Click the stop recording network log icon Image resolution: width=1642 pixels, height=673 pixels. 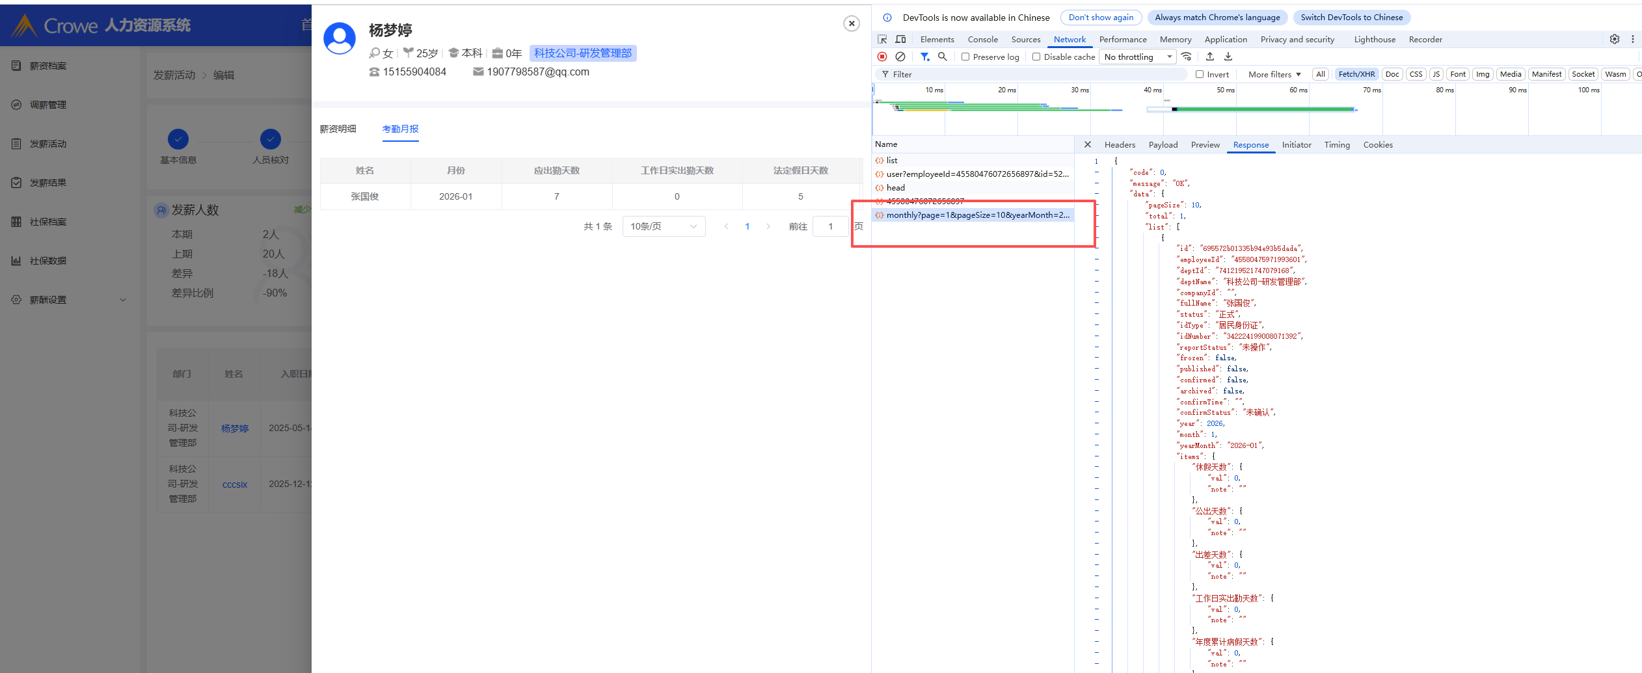point(882,57)
